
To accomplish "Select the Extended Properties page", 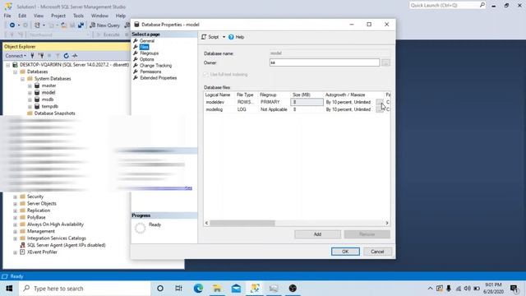I will [158, 78].
